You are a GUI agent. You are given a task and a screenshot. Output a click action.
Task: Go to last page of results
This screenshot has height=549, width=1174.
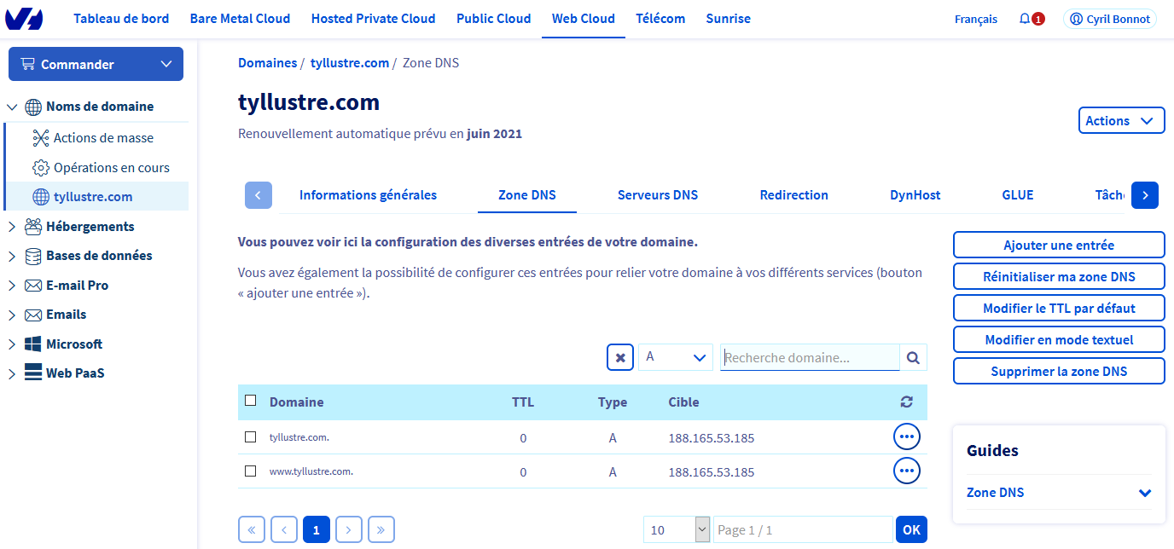click(x=381, y=530)
